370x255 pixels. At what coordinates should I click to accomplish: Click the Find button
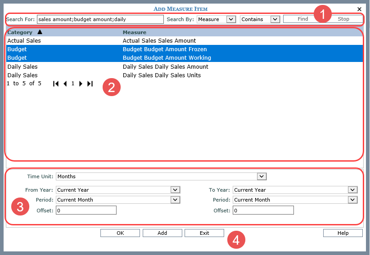(303, 19)
